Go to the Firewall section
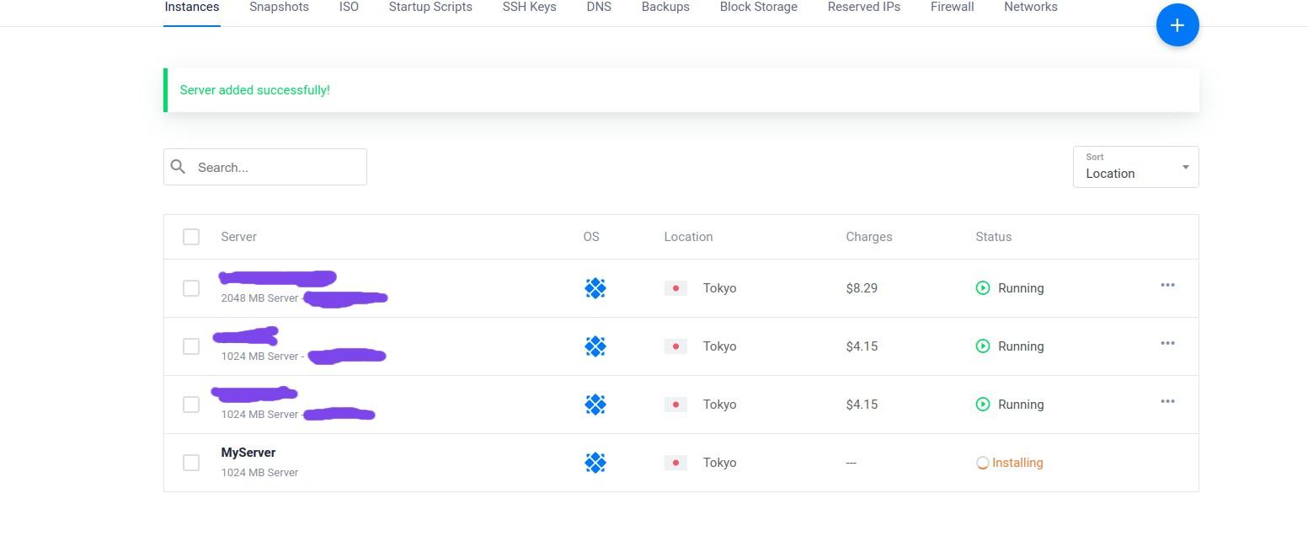This screenshot has width=1308, height=547. [x=952, y=8]
